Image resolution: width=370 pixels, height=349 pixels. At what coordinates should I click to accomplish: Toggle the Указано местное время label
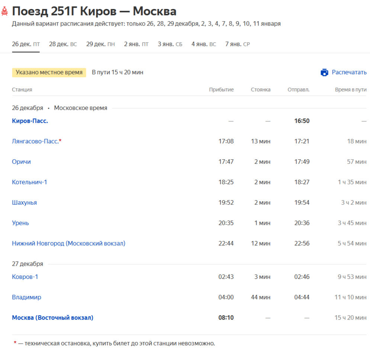pyautogui.click(x=49, y=72)
